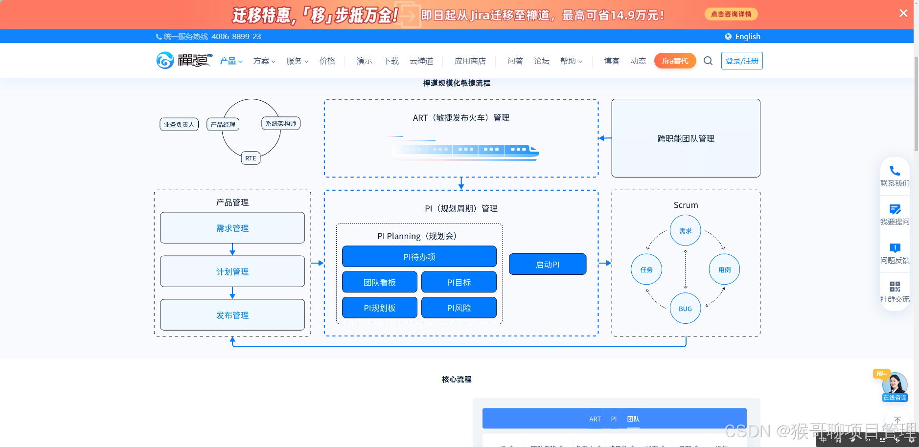Click the 核心流程 heading
Screen dimensions: 919x447
click(x=457, y=380)
